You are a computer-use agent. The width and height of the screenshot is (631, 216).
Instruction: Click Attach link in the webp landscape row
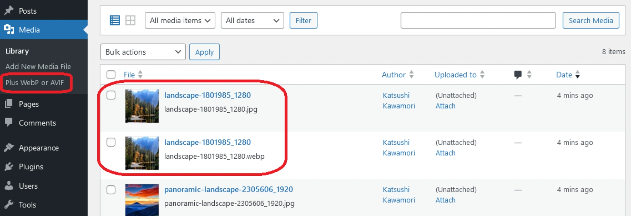[446, 153]
